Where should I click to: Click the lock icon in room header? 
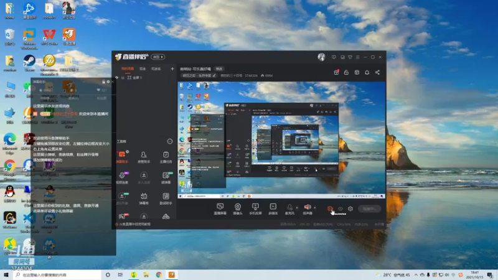[x=346, y=72]
